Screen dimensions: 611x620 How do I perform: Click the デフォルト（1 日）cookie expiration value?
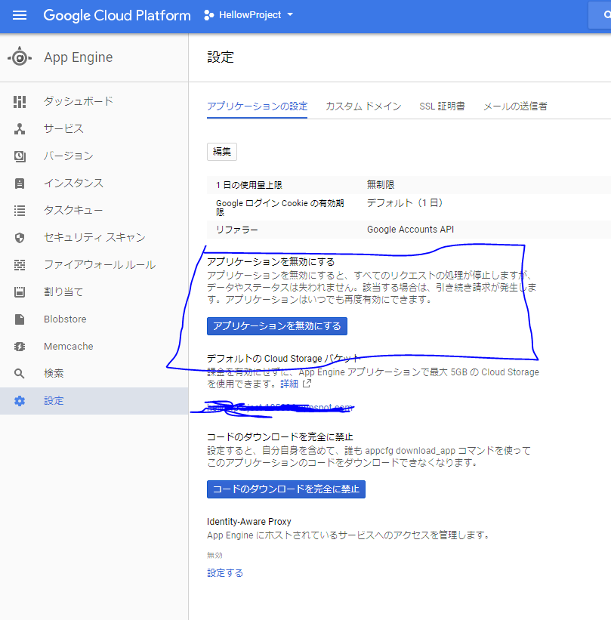405,203
